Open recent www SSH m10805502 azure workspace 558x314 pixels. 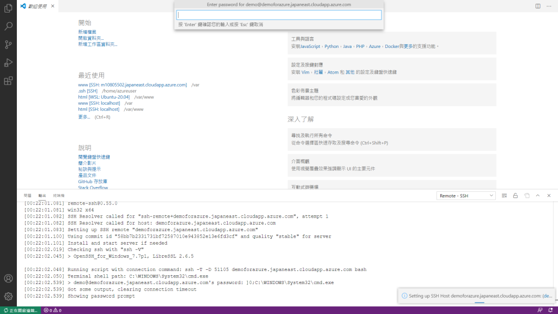tap(132, 84)
